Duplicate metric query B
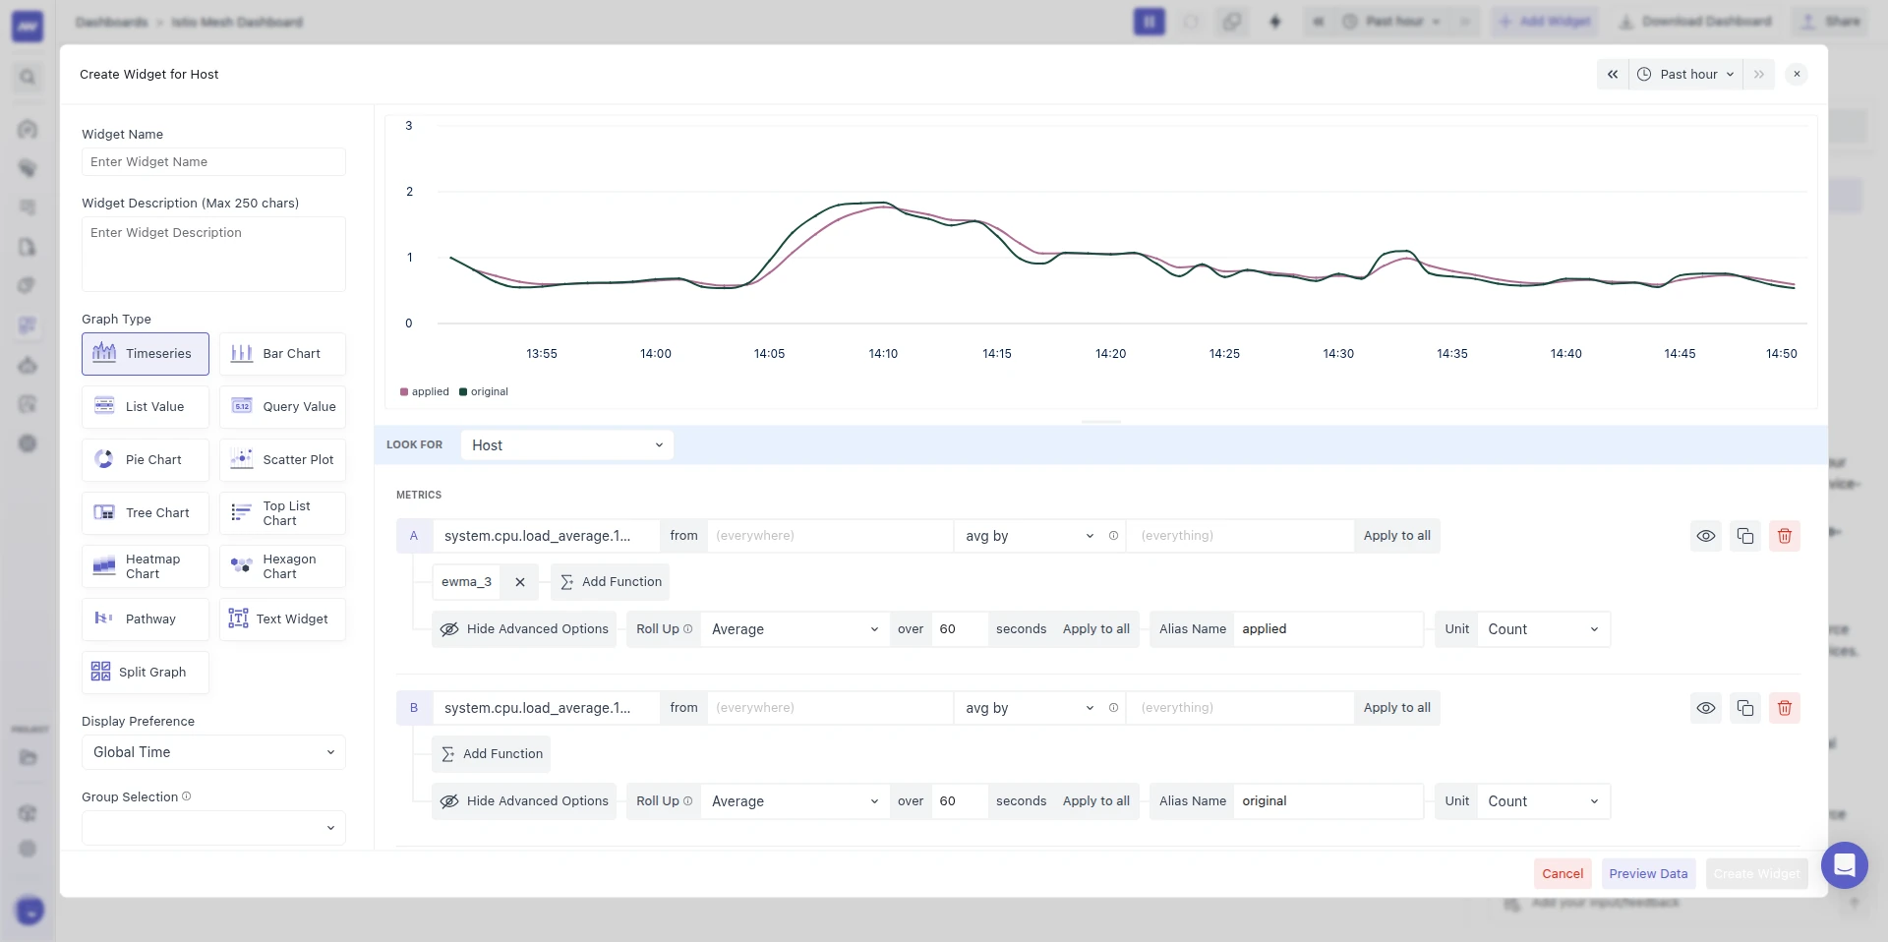 [x=1745, y=708]
